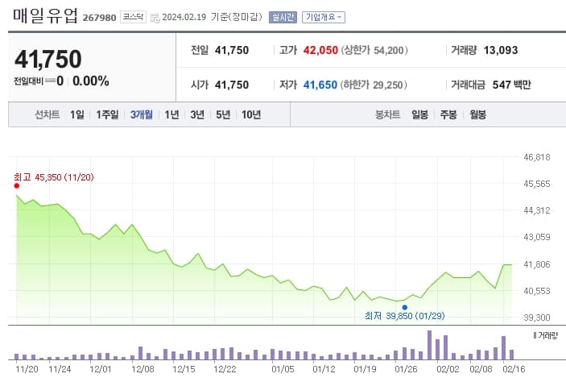566x382 pixels.
Task: Click the 최저 39,850 (01/29) label
Action: click(405, 316)
